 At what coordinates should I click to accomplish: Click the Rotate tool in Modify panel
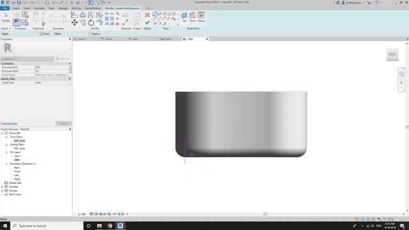pyautogui.click(x=91, y=23)
